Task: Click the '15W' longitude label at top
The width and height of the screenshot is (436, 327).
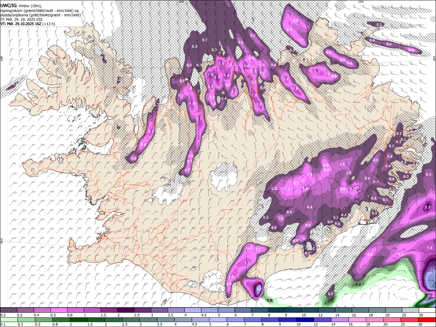Action: [361, 2]
